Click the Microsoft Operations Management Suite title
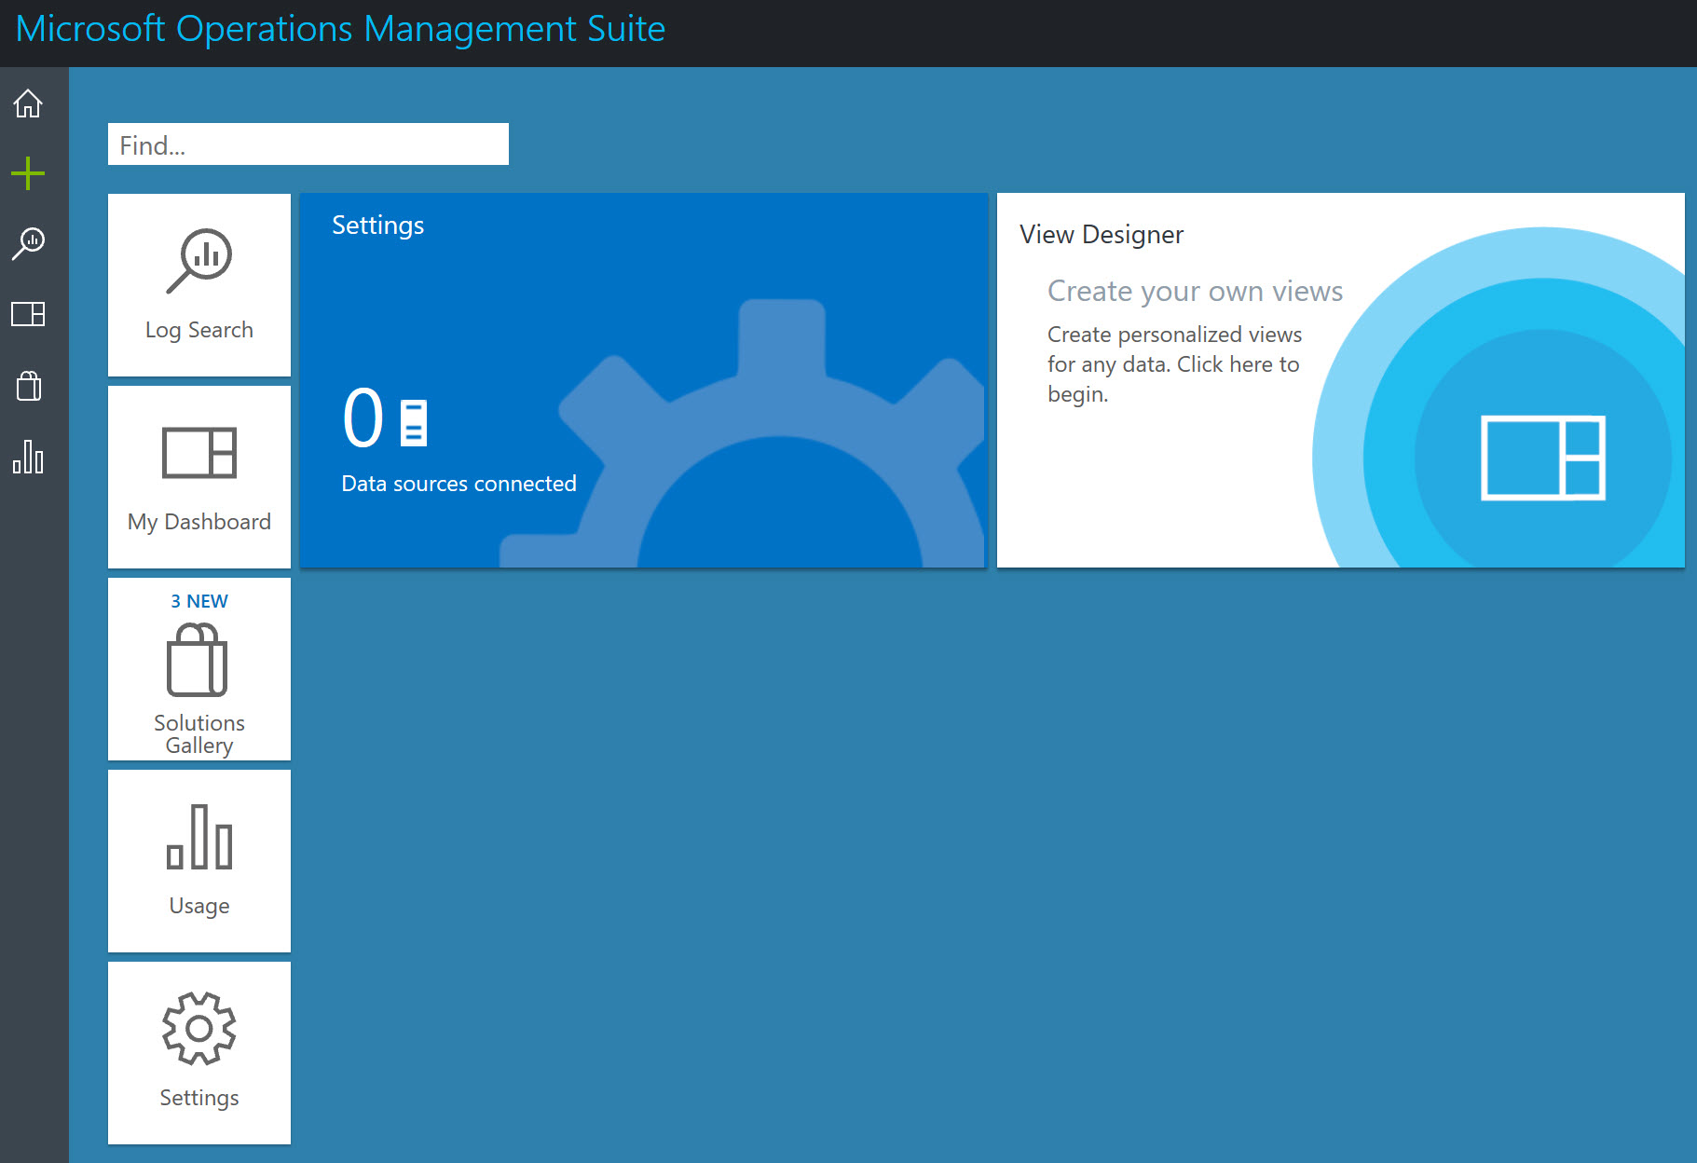The height and width of the screenshot is (1163, 1697). pos(340,29)
